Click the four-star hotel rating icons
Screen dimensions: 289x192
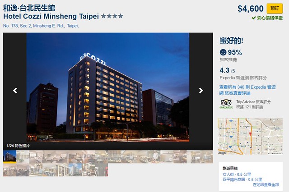pyautogui.click(x=112, y=16)
